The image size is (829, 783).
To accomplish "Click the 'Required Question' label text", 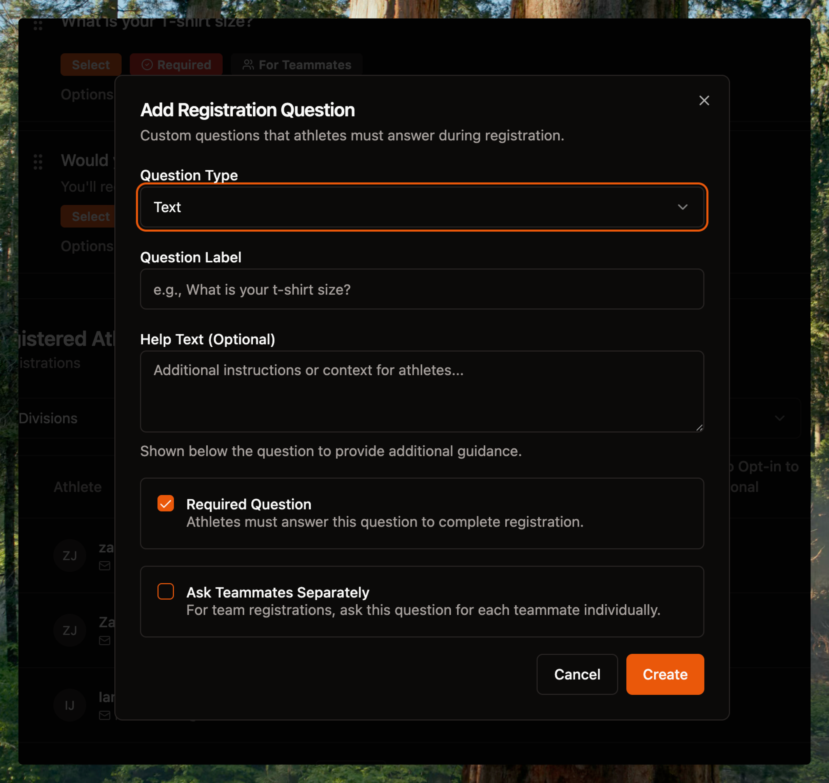I will tap(249, 504).
